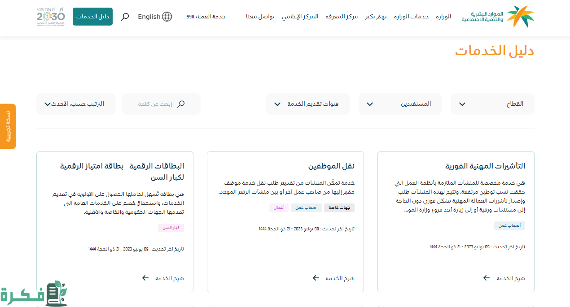Click the search magnifier icon in header
The width and height of the screenshot is (570, 307).
[x=125, y=17]
